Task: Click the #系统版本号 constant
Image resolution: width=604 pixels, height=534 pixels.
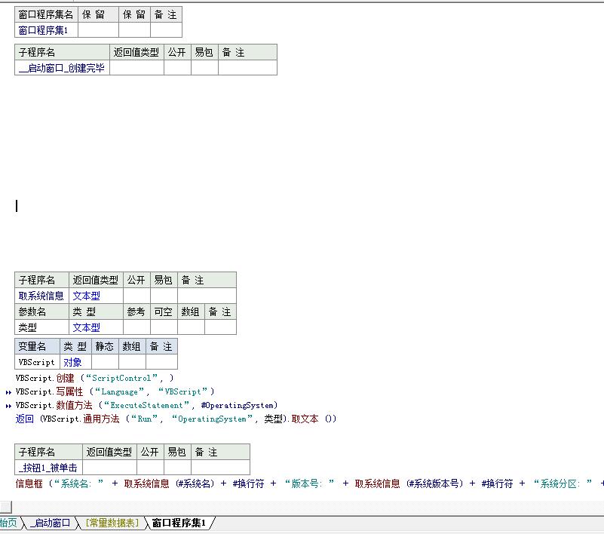Action: [435, 483]
